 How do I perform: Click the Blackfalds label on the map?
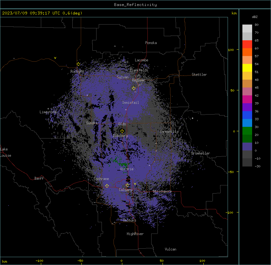[139, 70]
